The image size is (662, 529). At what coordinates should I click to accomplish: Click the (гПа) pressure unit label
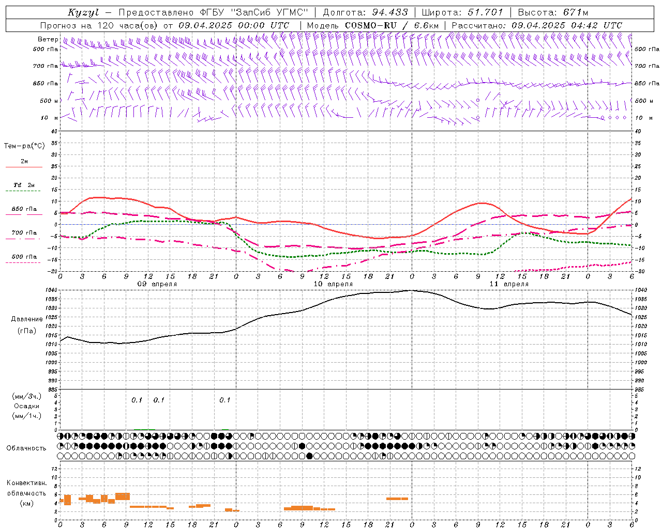[27, 331]
